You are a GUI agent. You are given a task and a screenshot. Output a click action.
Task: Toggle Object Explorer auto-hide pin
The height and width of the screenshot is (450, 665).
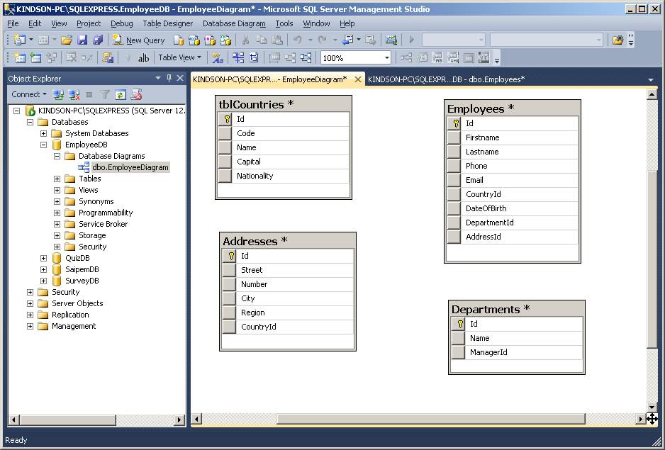point(169,78)
